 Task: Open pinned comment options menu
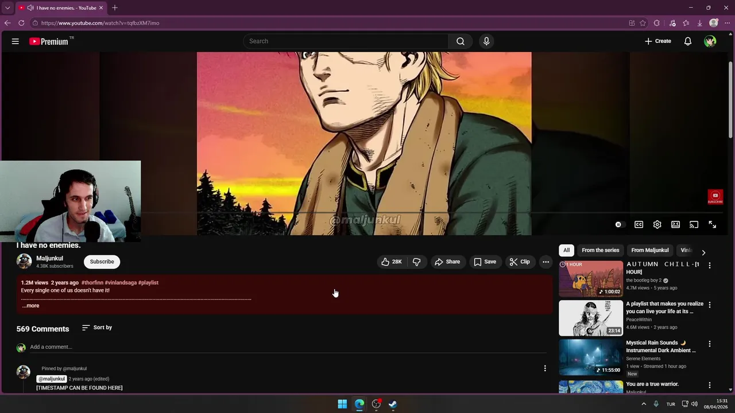[x=545, y=368]
